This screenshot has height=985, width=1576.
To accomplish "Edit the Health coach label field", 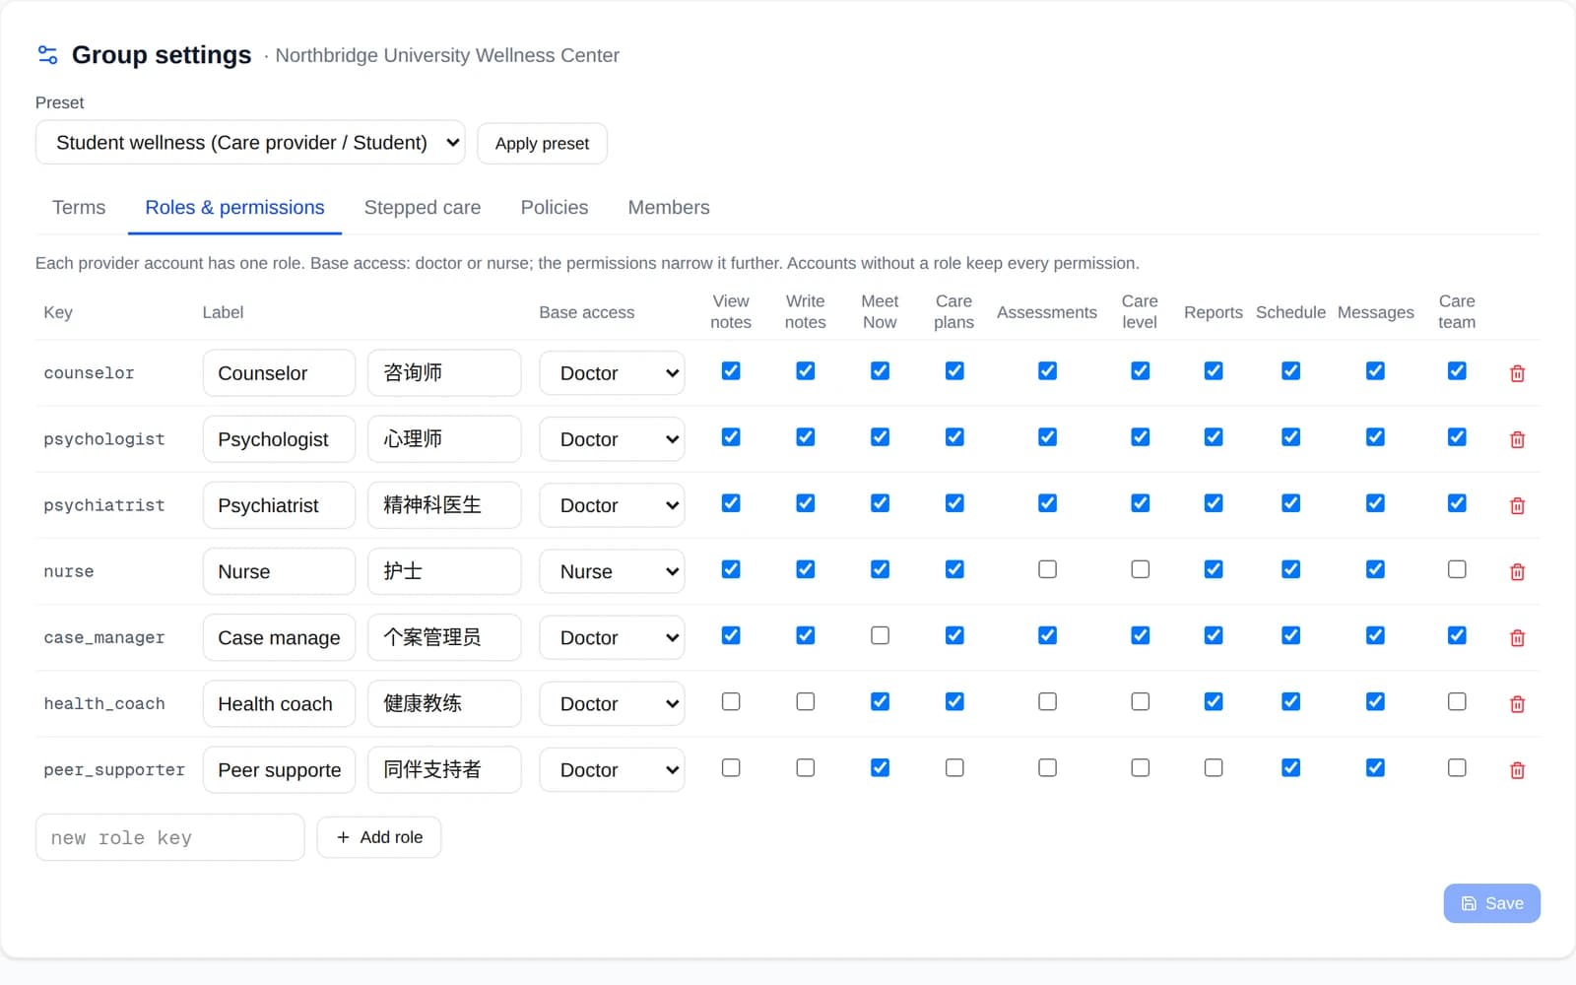I will coord(279,703).
